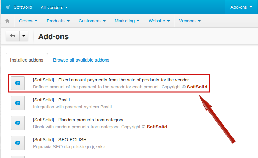Open the [SoftSolid] - PayU addon title
The height and width of the screenshot is (158, 258).
click(51, 100)
